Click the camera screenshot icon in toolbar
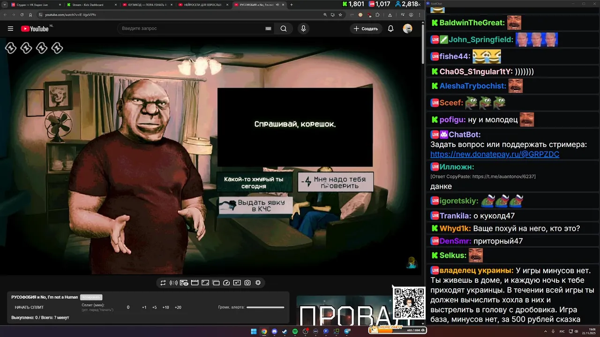Viewport: 600px width, 337px height. [x=247, y=283]
